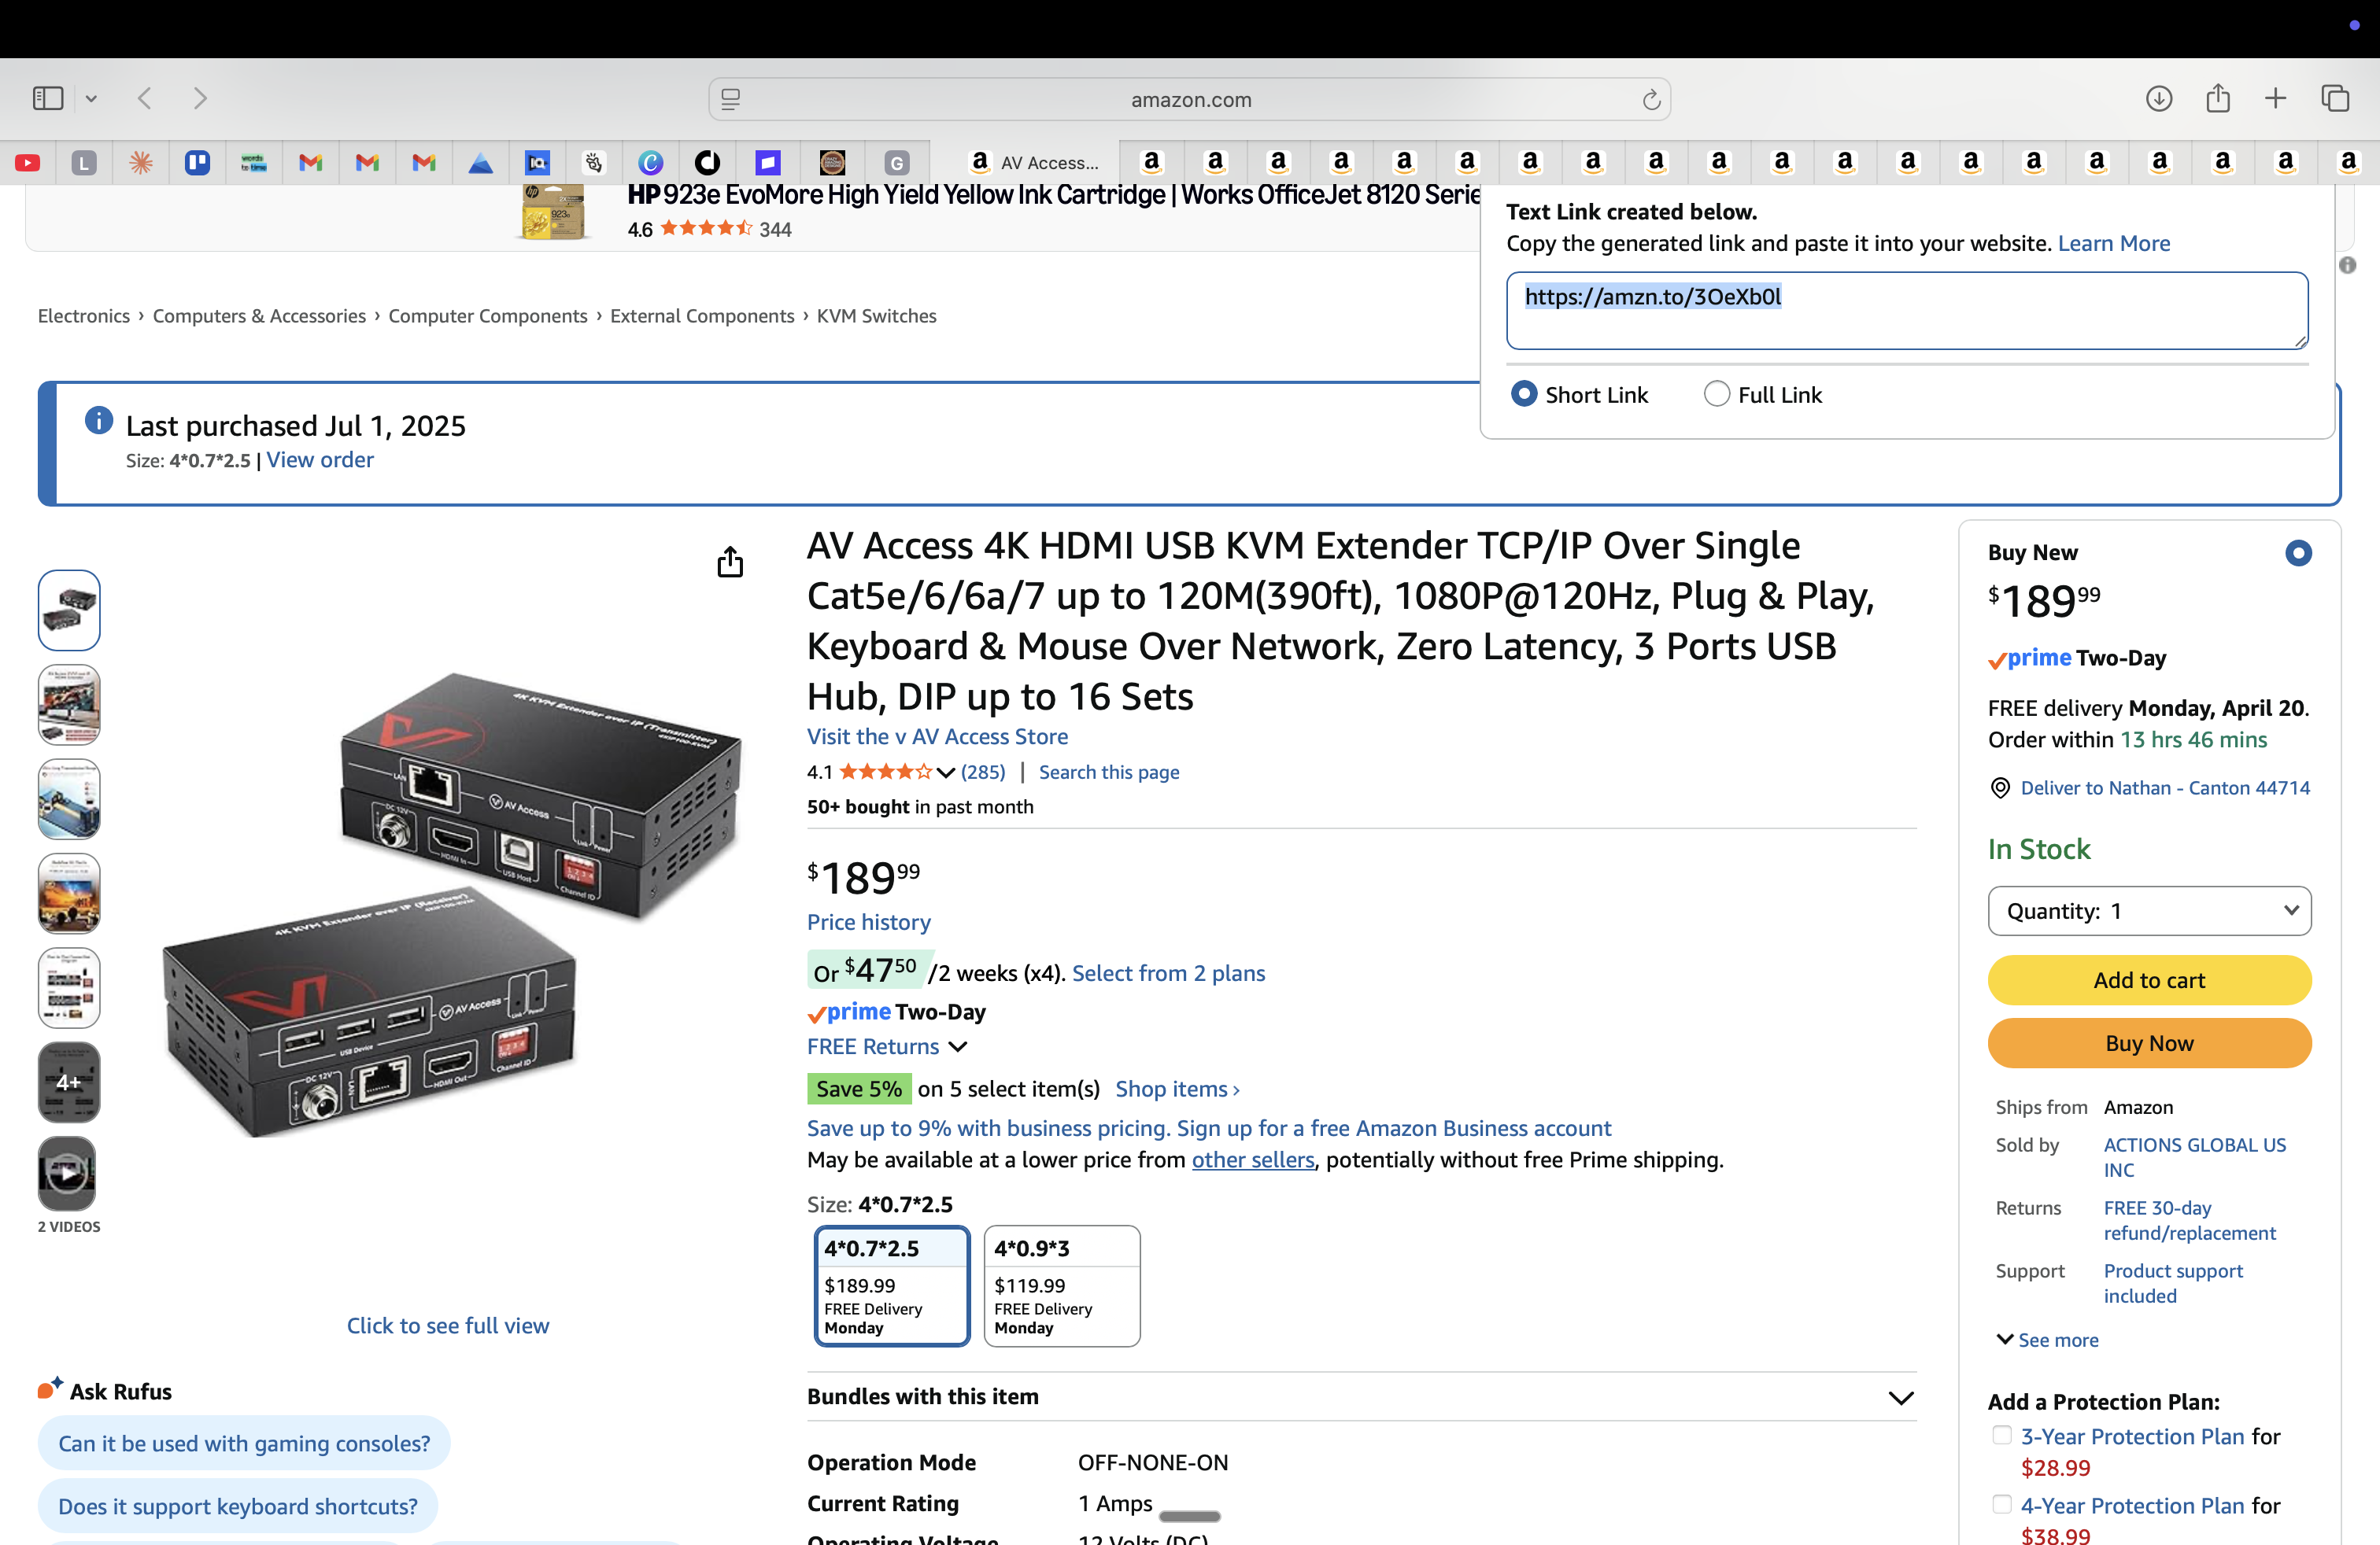Open the gray 'G' pinned tab

897,162
